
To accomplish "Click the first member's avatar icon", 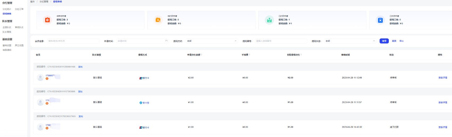I will [40, 77].
